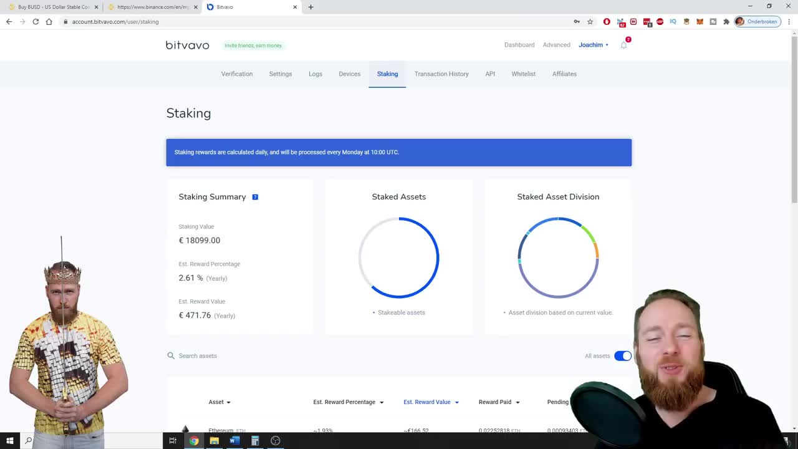Open Word from the taskbar
Screen dimensions: 798x449
point(234,440)
